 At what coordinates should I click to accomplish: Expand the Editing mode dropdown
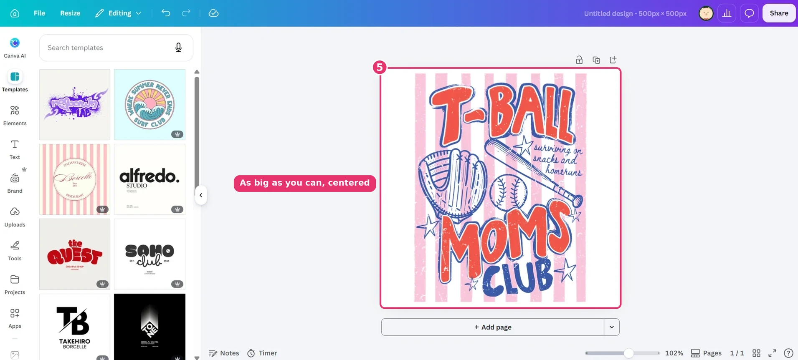[119, 13]
